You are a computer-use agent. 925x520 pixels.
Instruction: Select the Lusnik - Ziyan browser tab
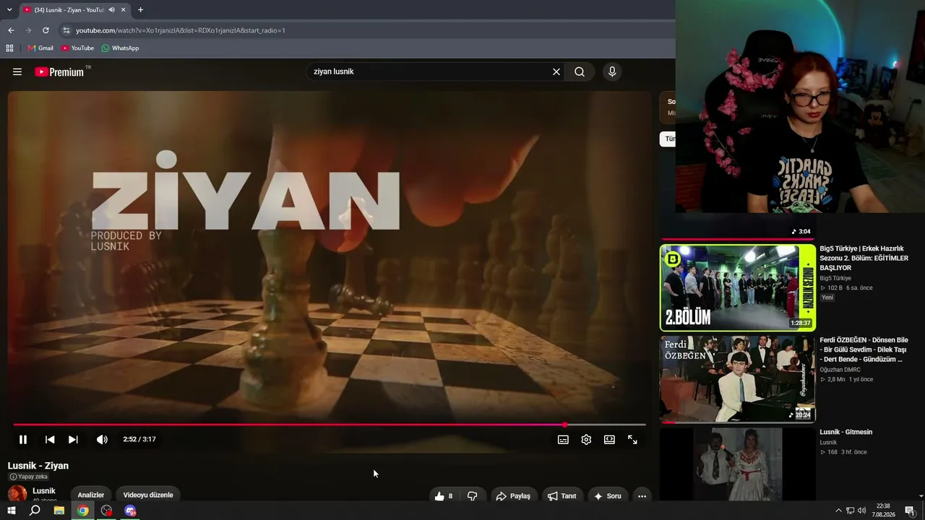[x=69, y=10]
